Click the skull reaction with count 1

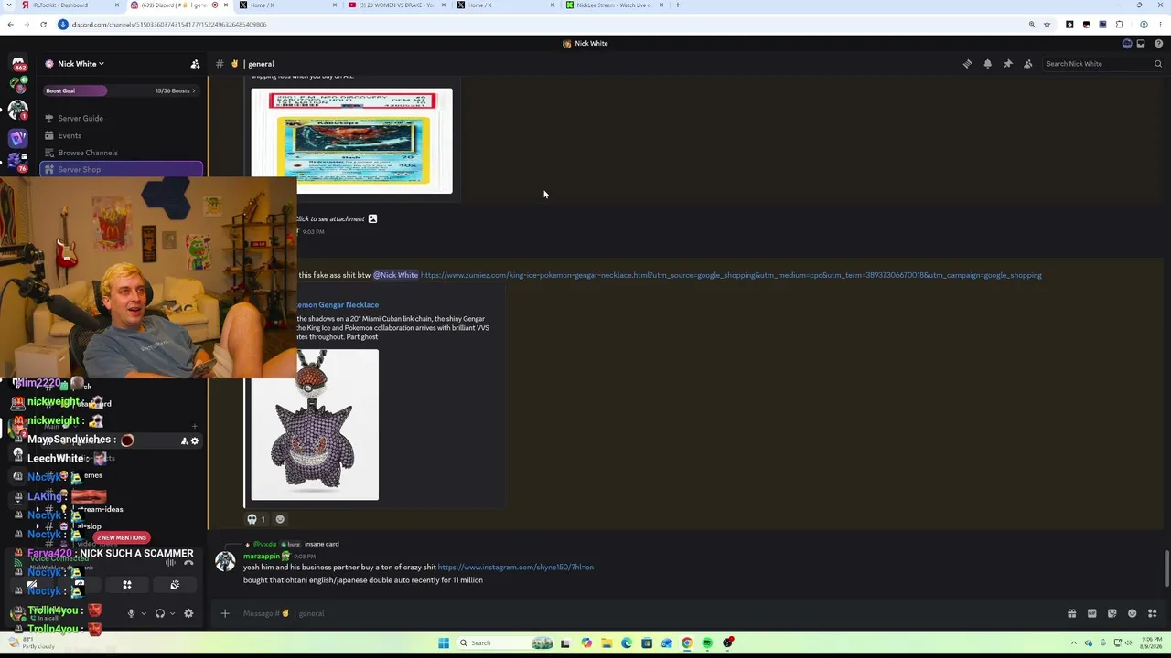click(256, 519)
